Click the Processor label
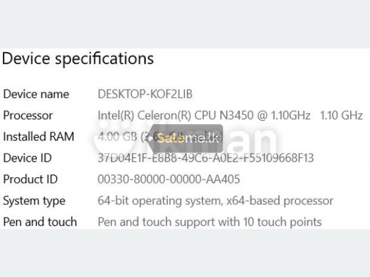The image size is (370, 277). [28, 115]
